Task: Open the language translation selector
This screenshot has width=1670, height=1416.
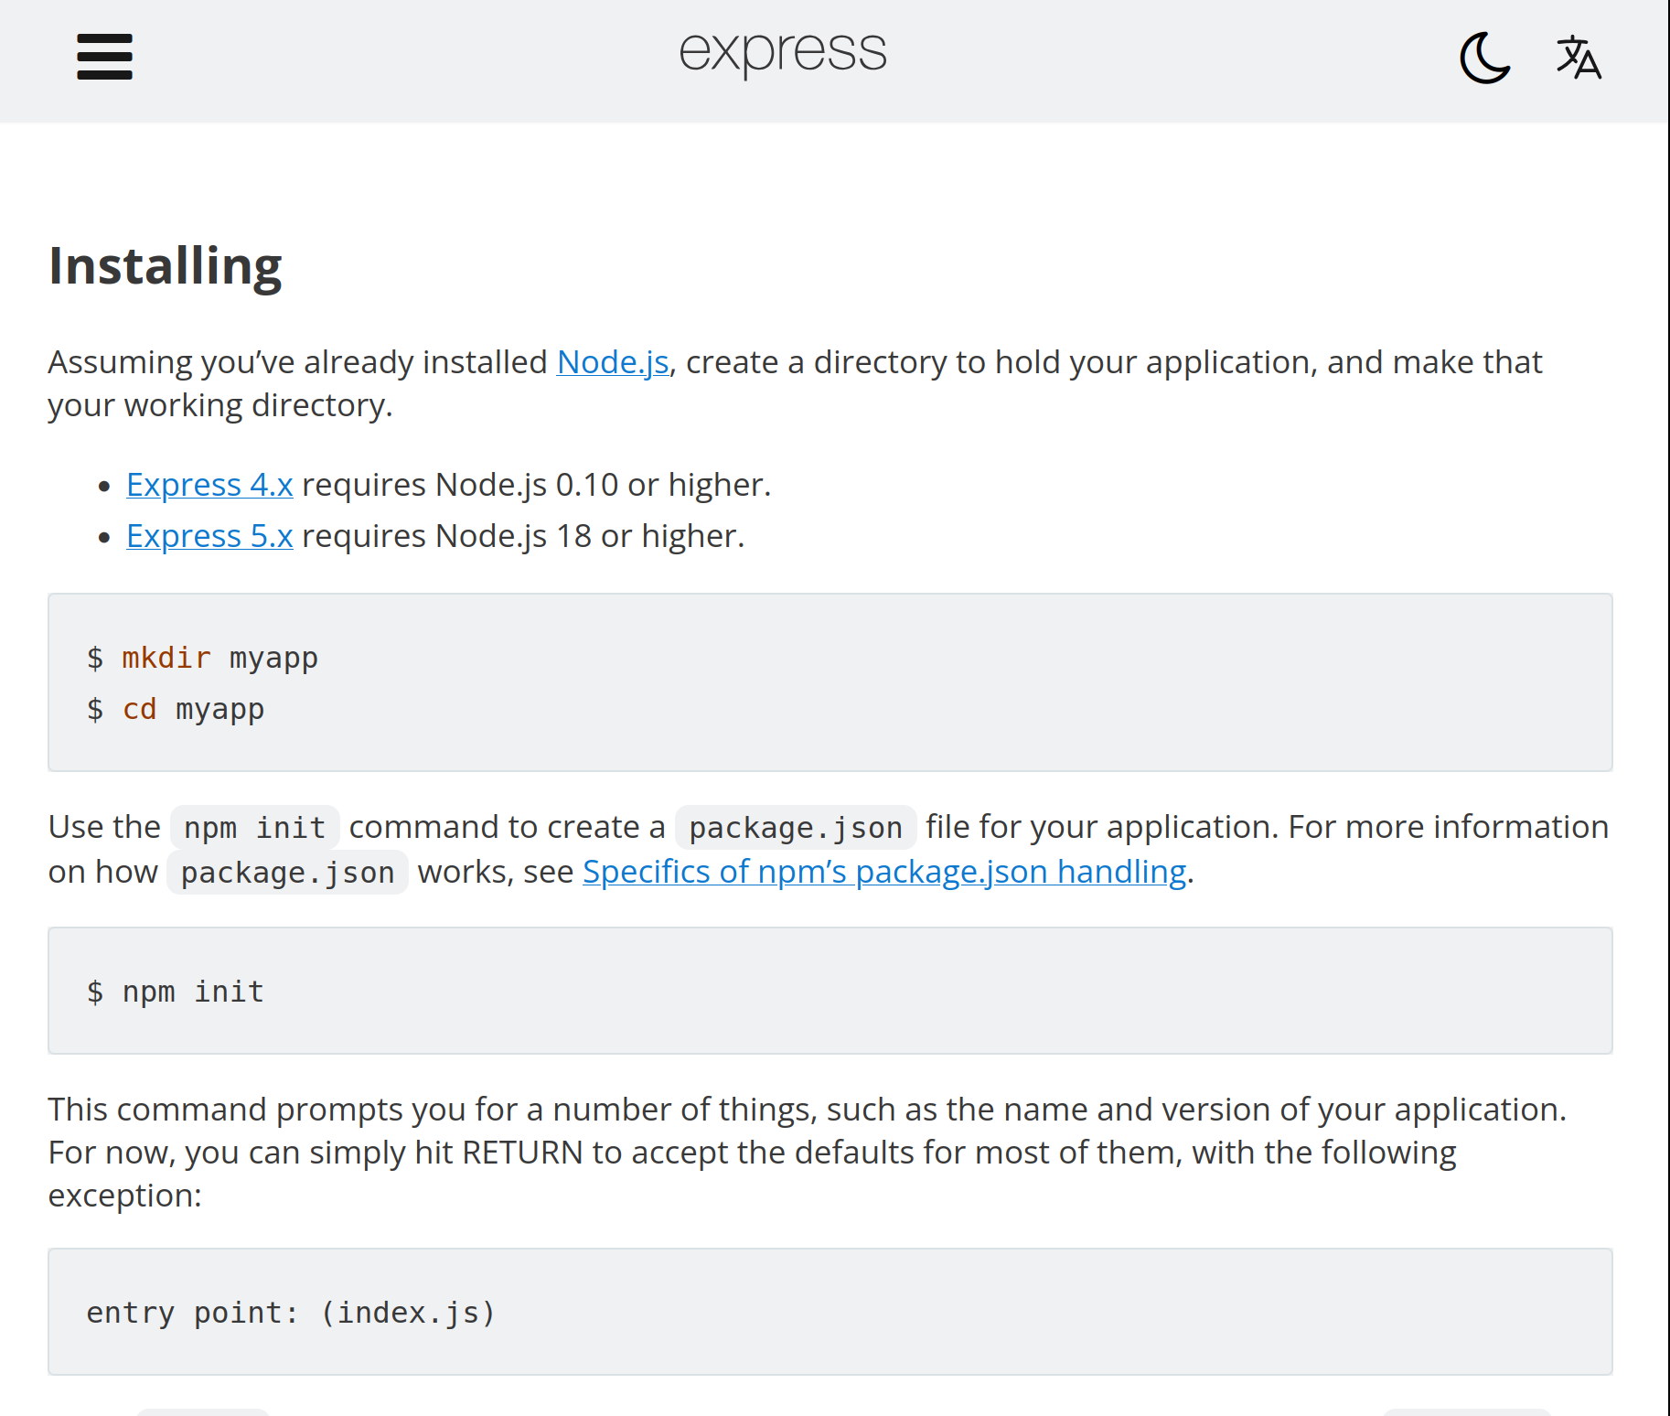Action: [x=1579, y=58]
